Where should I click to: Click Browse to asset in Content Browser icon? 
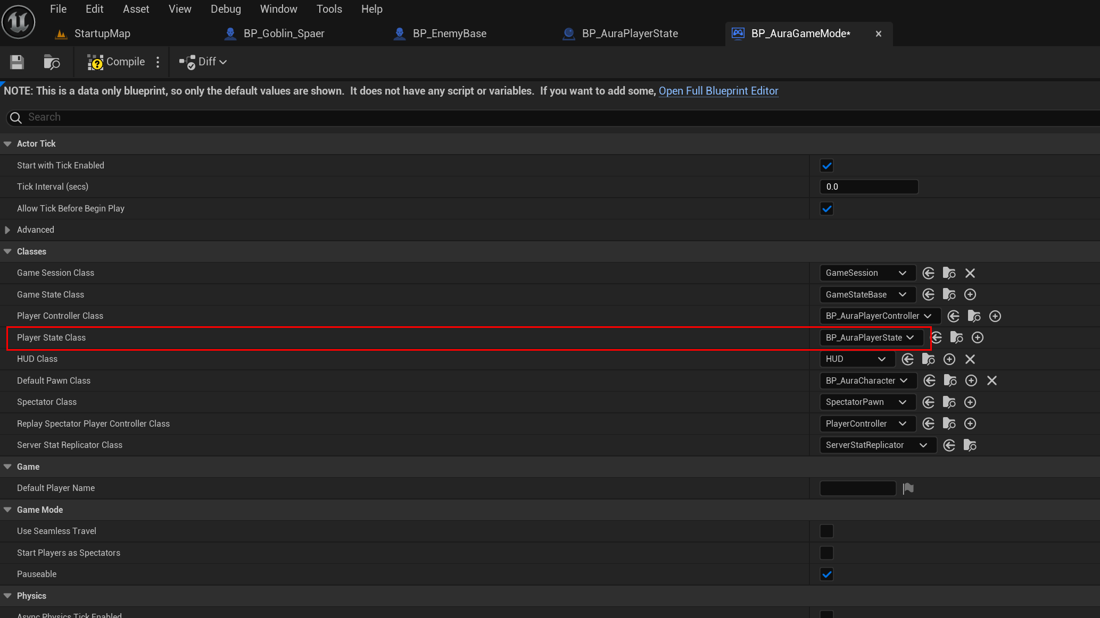(51, 62)
